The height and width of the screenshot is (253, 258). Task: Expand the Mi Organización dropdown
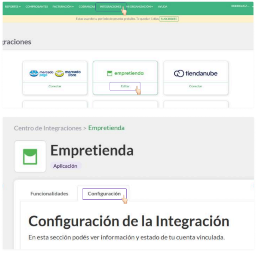[140, 7]
